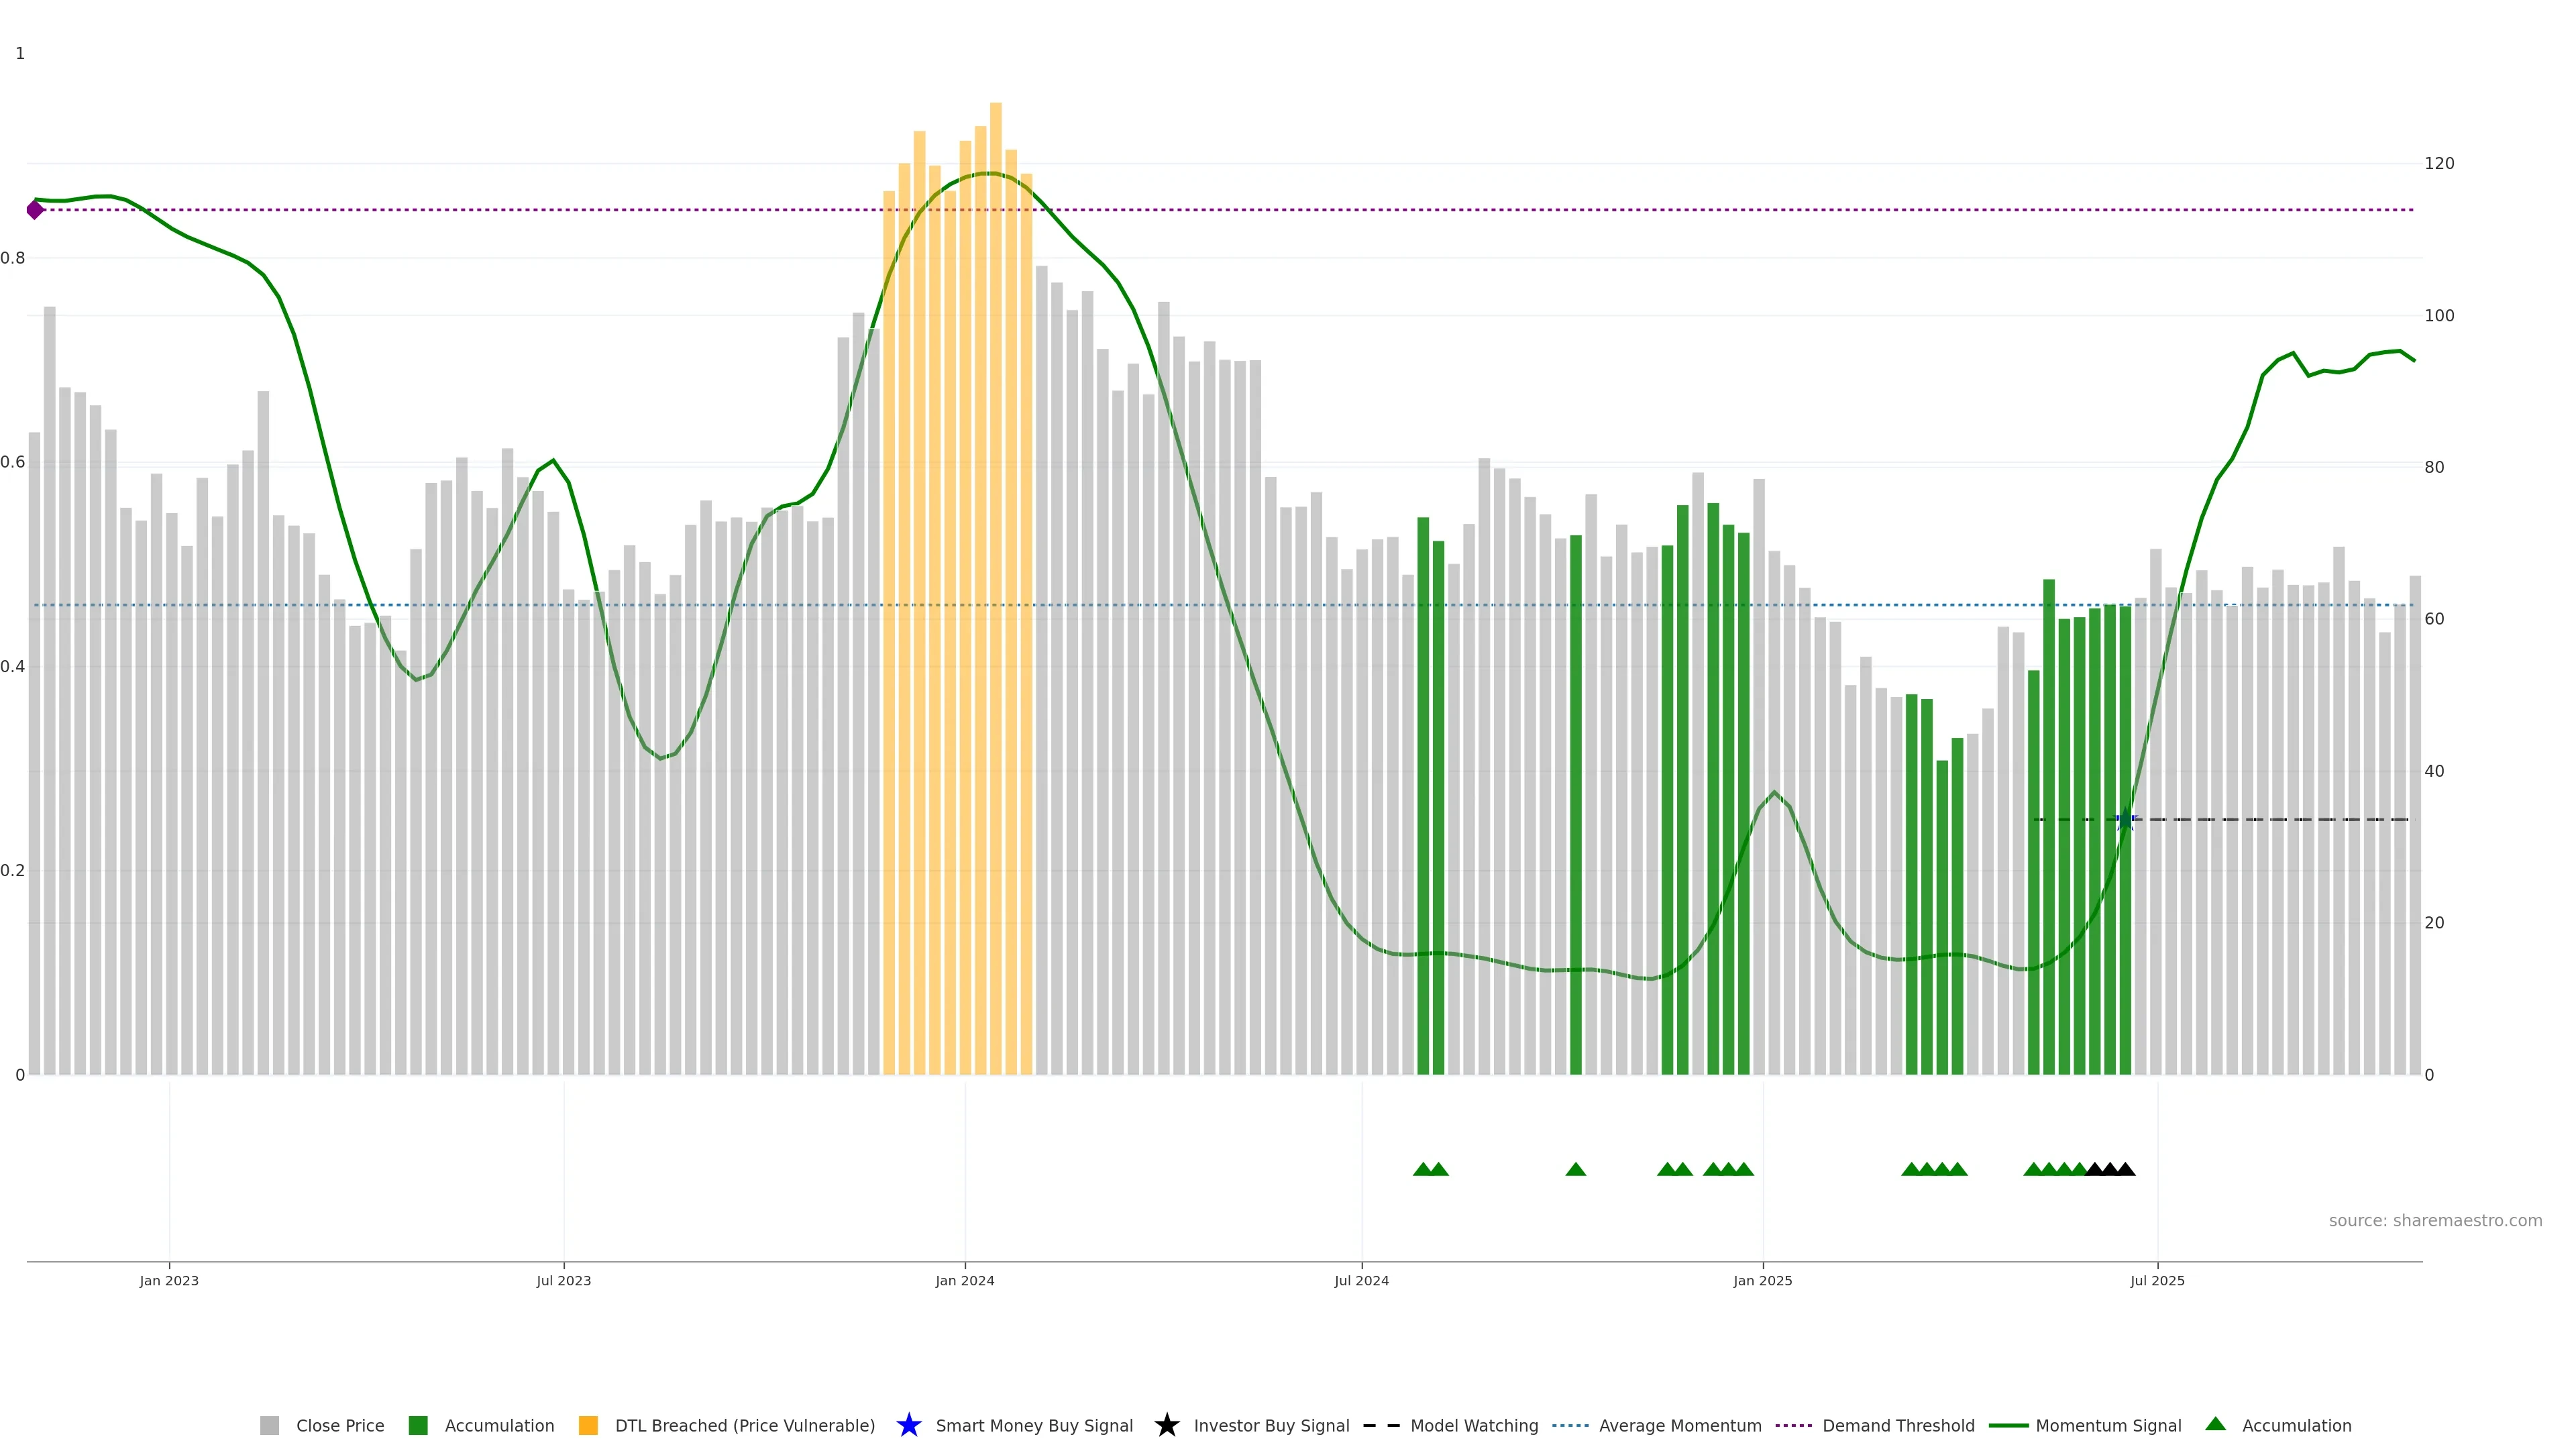Toggle the Momentum Signal legend entry

pos(2107,1425)
